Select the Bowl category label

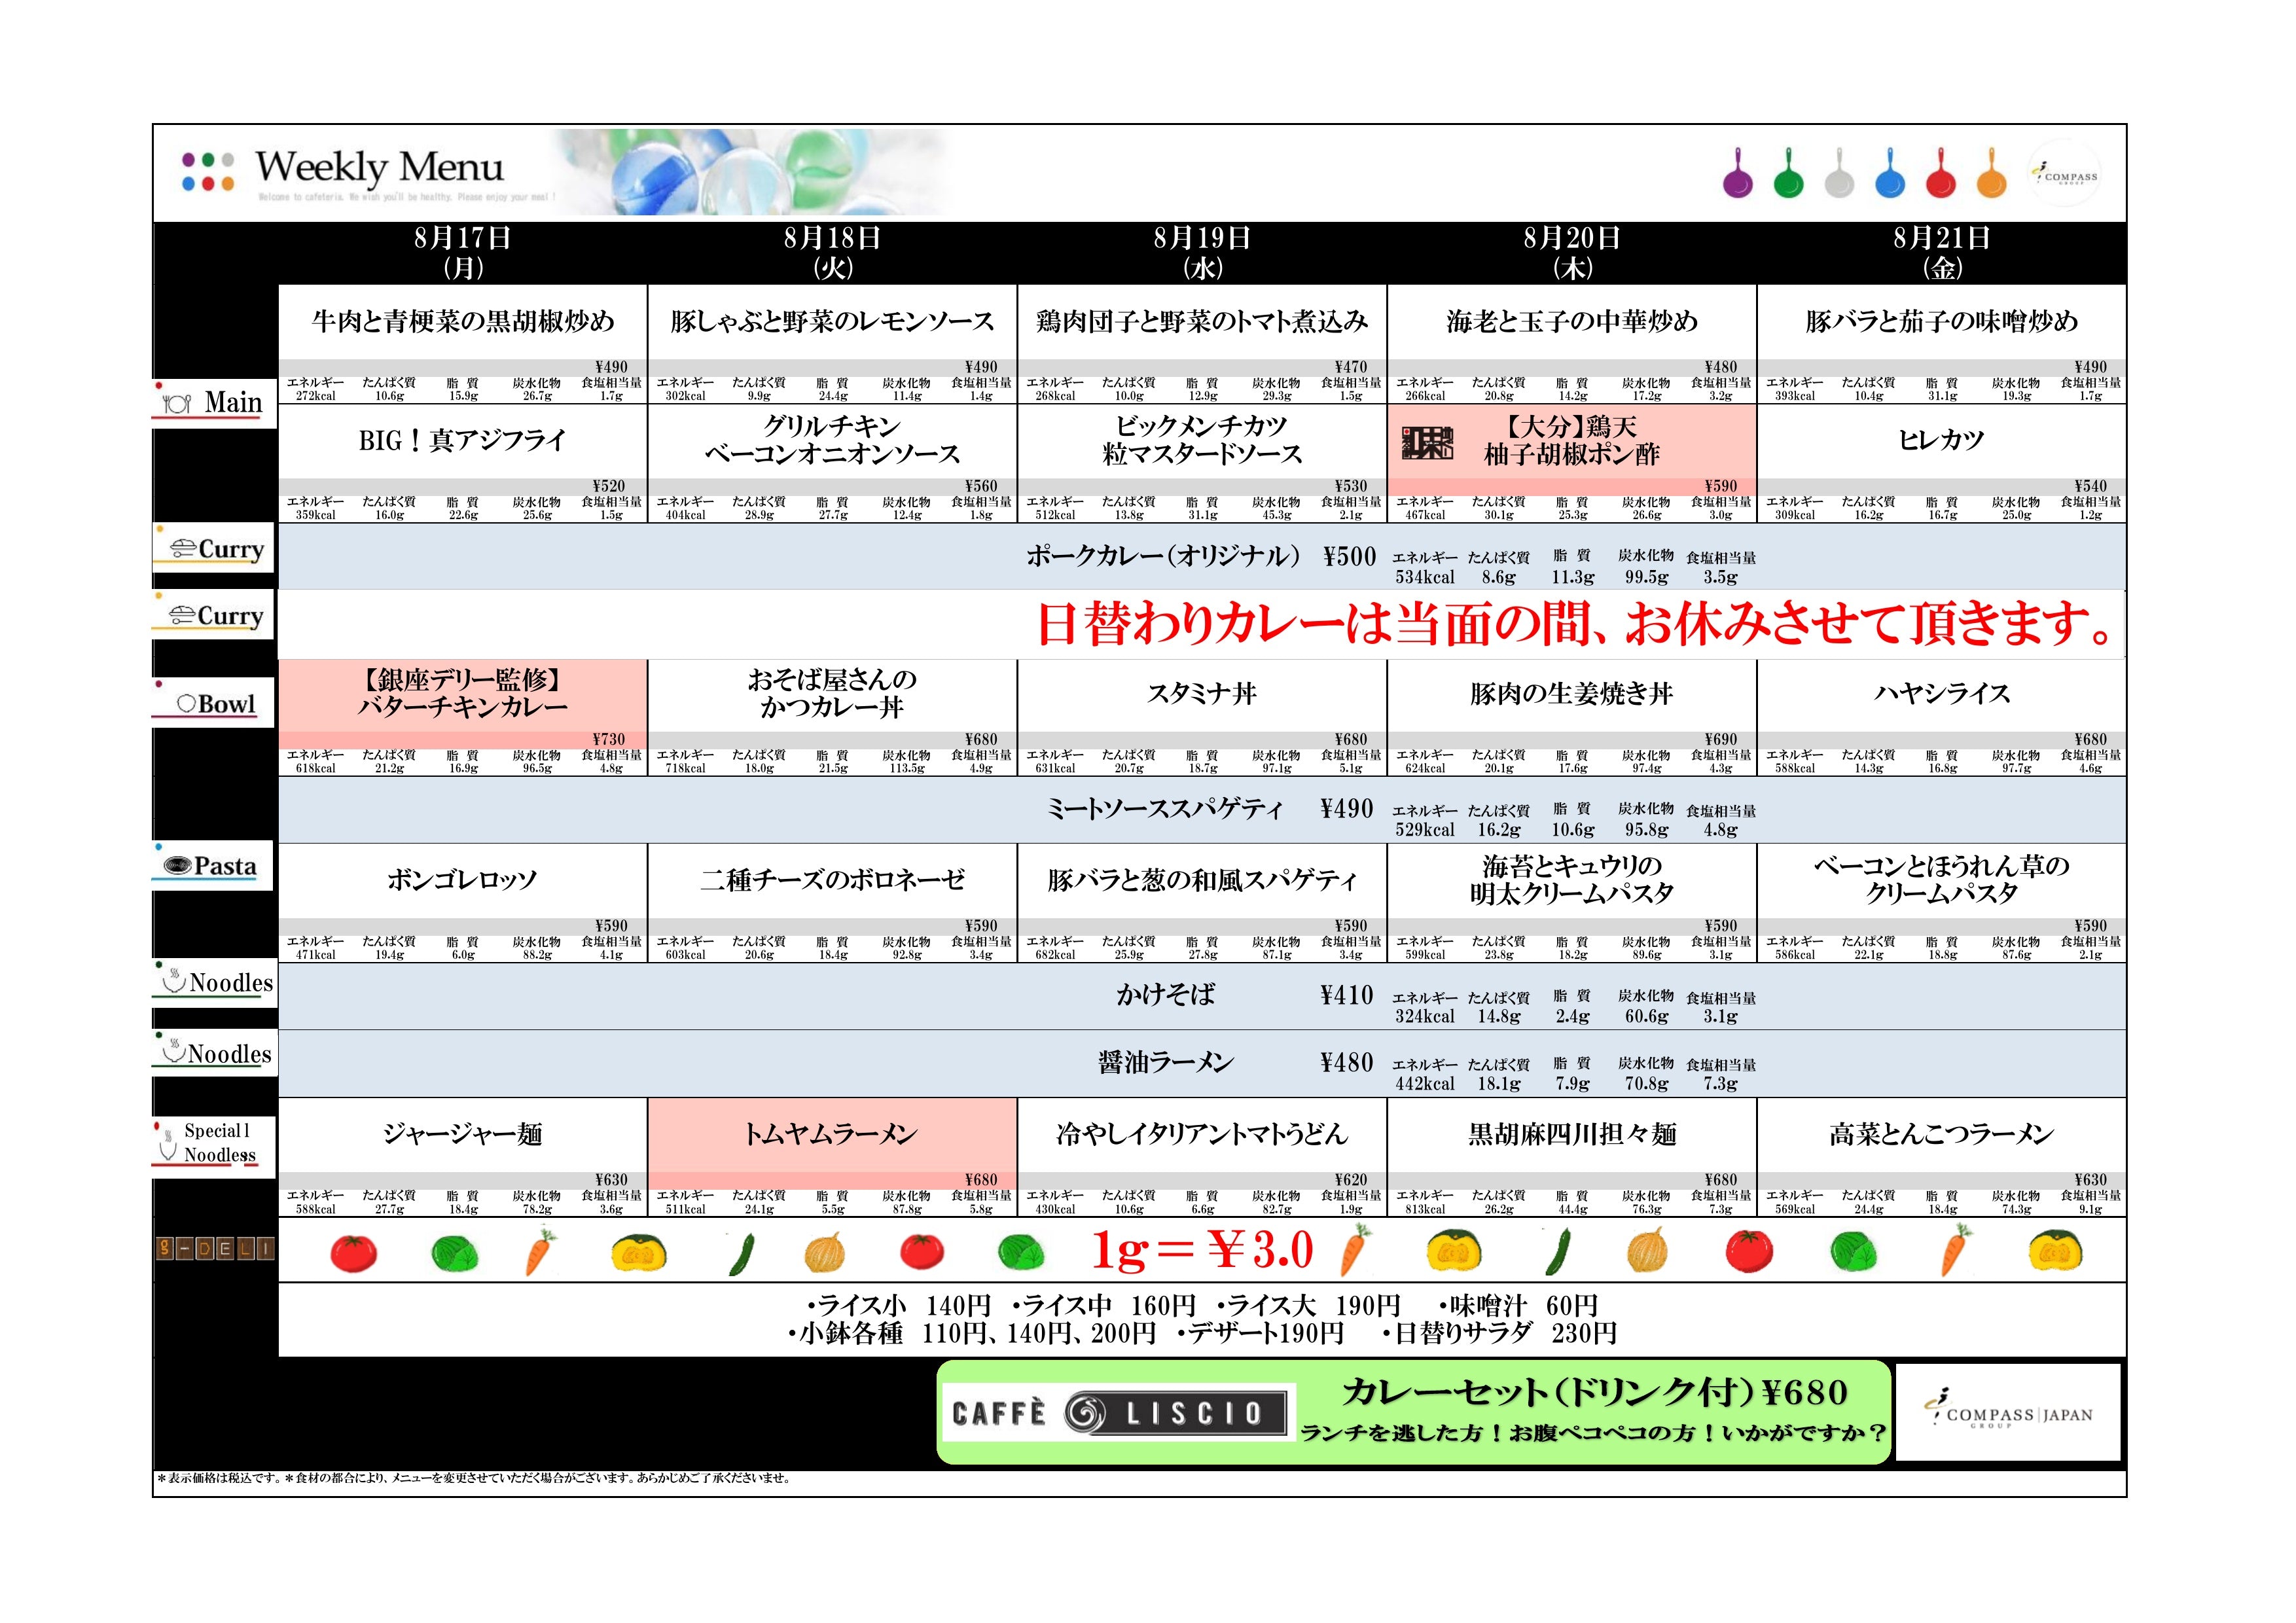click(213, 703)
